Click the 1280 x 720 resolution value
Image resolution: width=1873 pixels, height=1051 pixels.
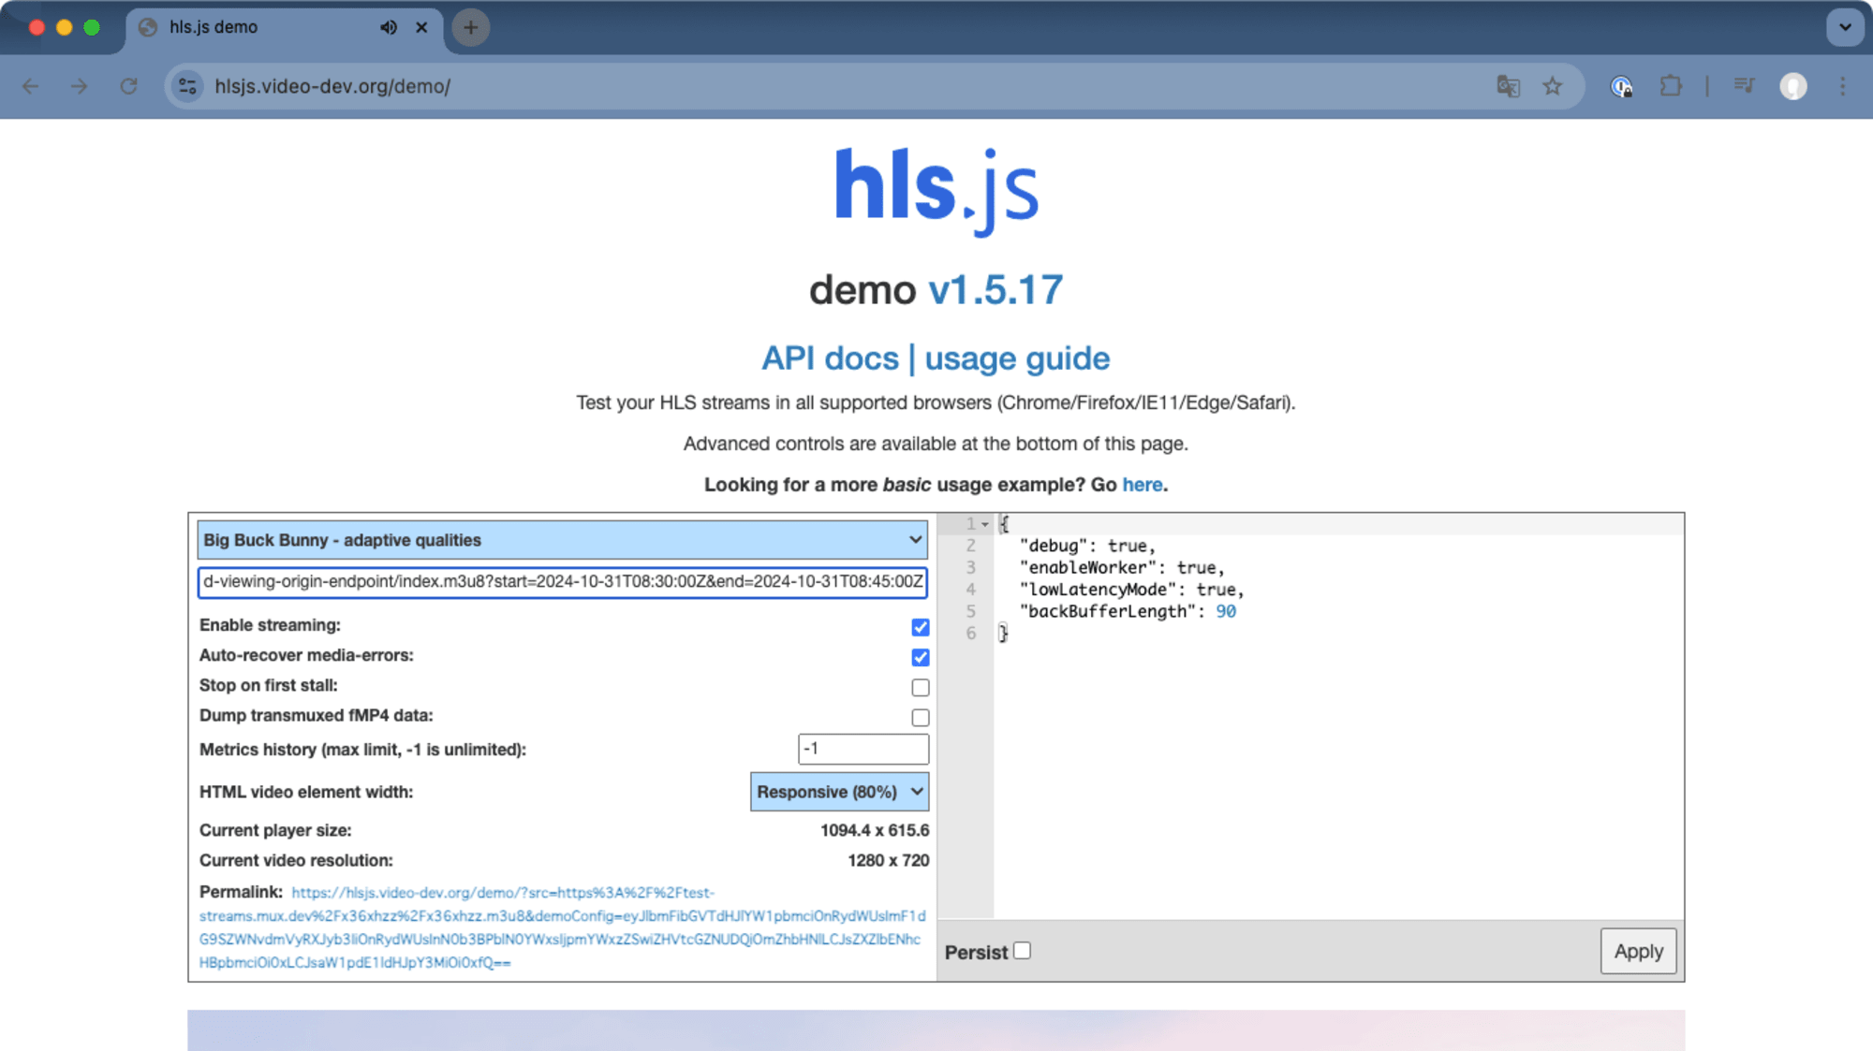[x=888, y=860]
